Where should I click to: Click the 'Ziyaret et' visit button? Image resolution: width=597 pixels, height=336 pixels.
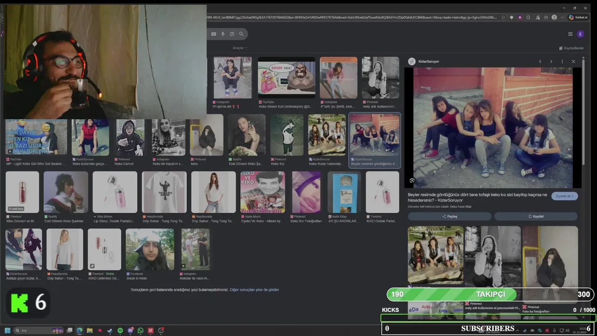(x=564, y=196)
